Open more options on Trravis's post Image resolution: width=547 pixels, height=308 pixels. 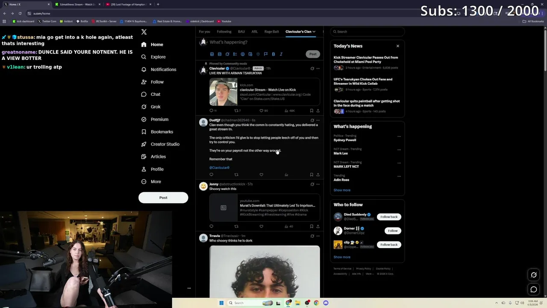pyautogui.click(x=318, y=236)
